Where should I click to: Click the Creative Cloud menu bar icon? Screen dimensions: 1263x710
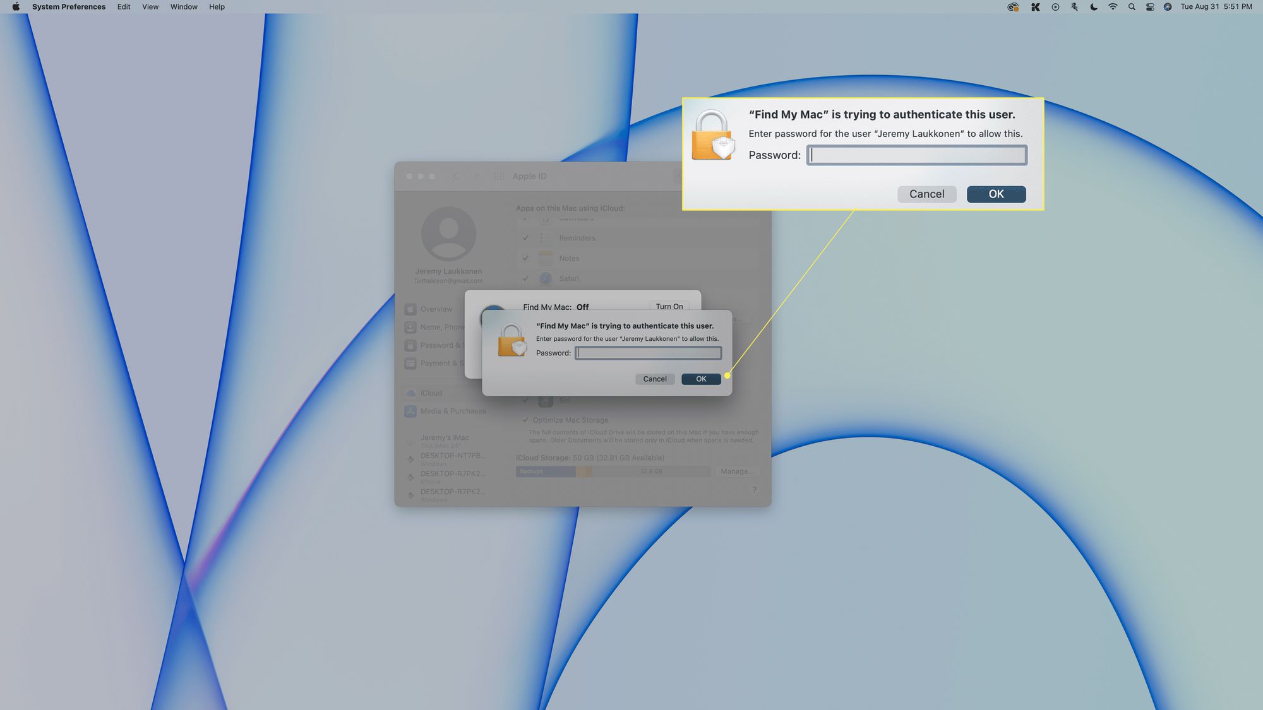point(1013,7)
